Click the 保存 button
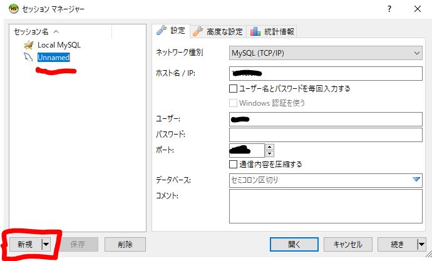 click(78, 244)
